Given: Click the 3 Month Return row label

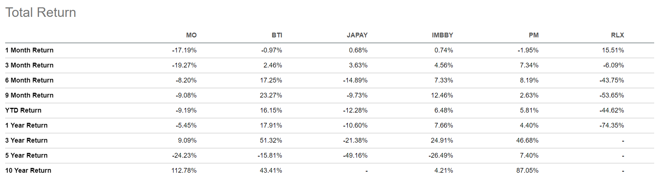Looking at the screenshot, I should tap(29, 65).
